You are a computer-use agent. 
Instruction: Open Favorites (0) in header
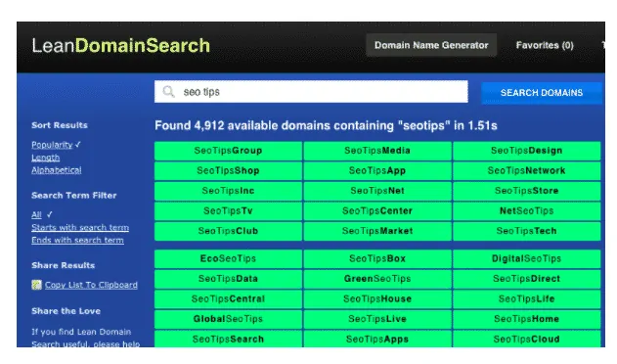click(545, 45)
